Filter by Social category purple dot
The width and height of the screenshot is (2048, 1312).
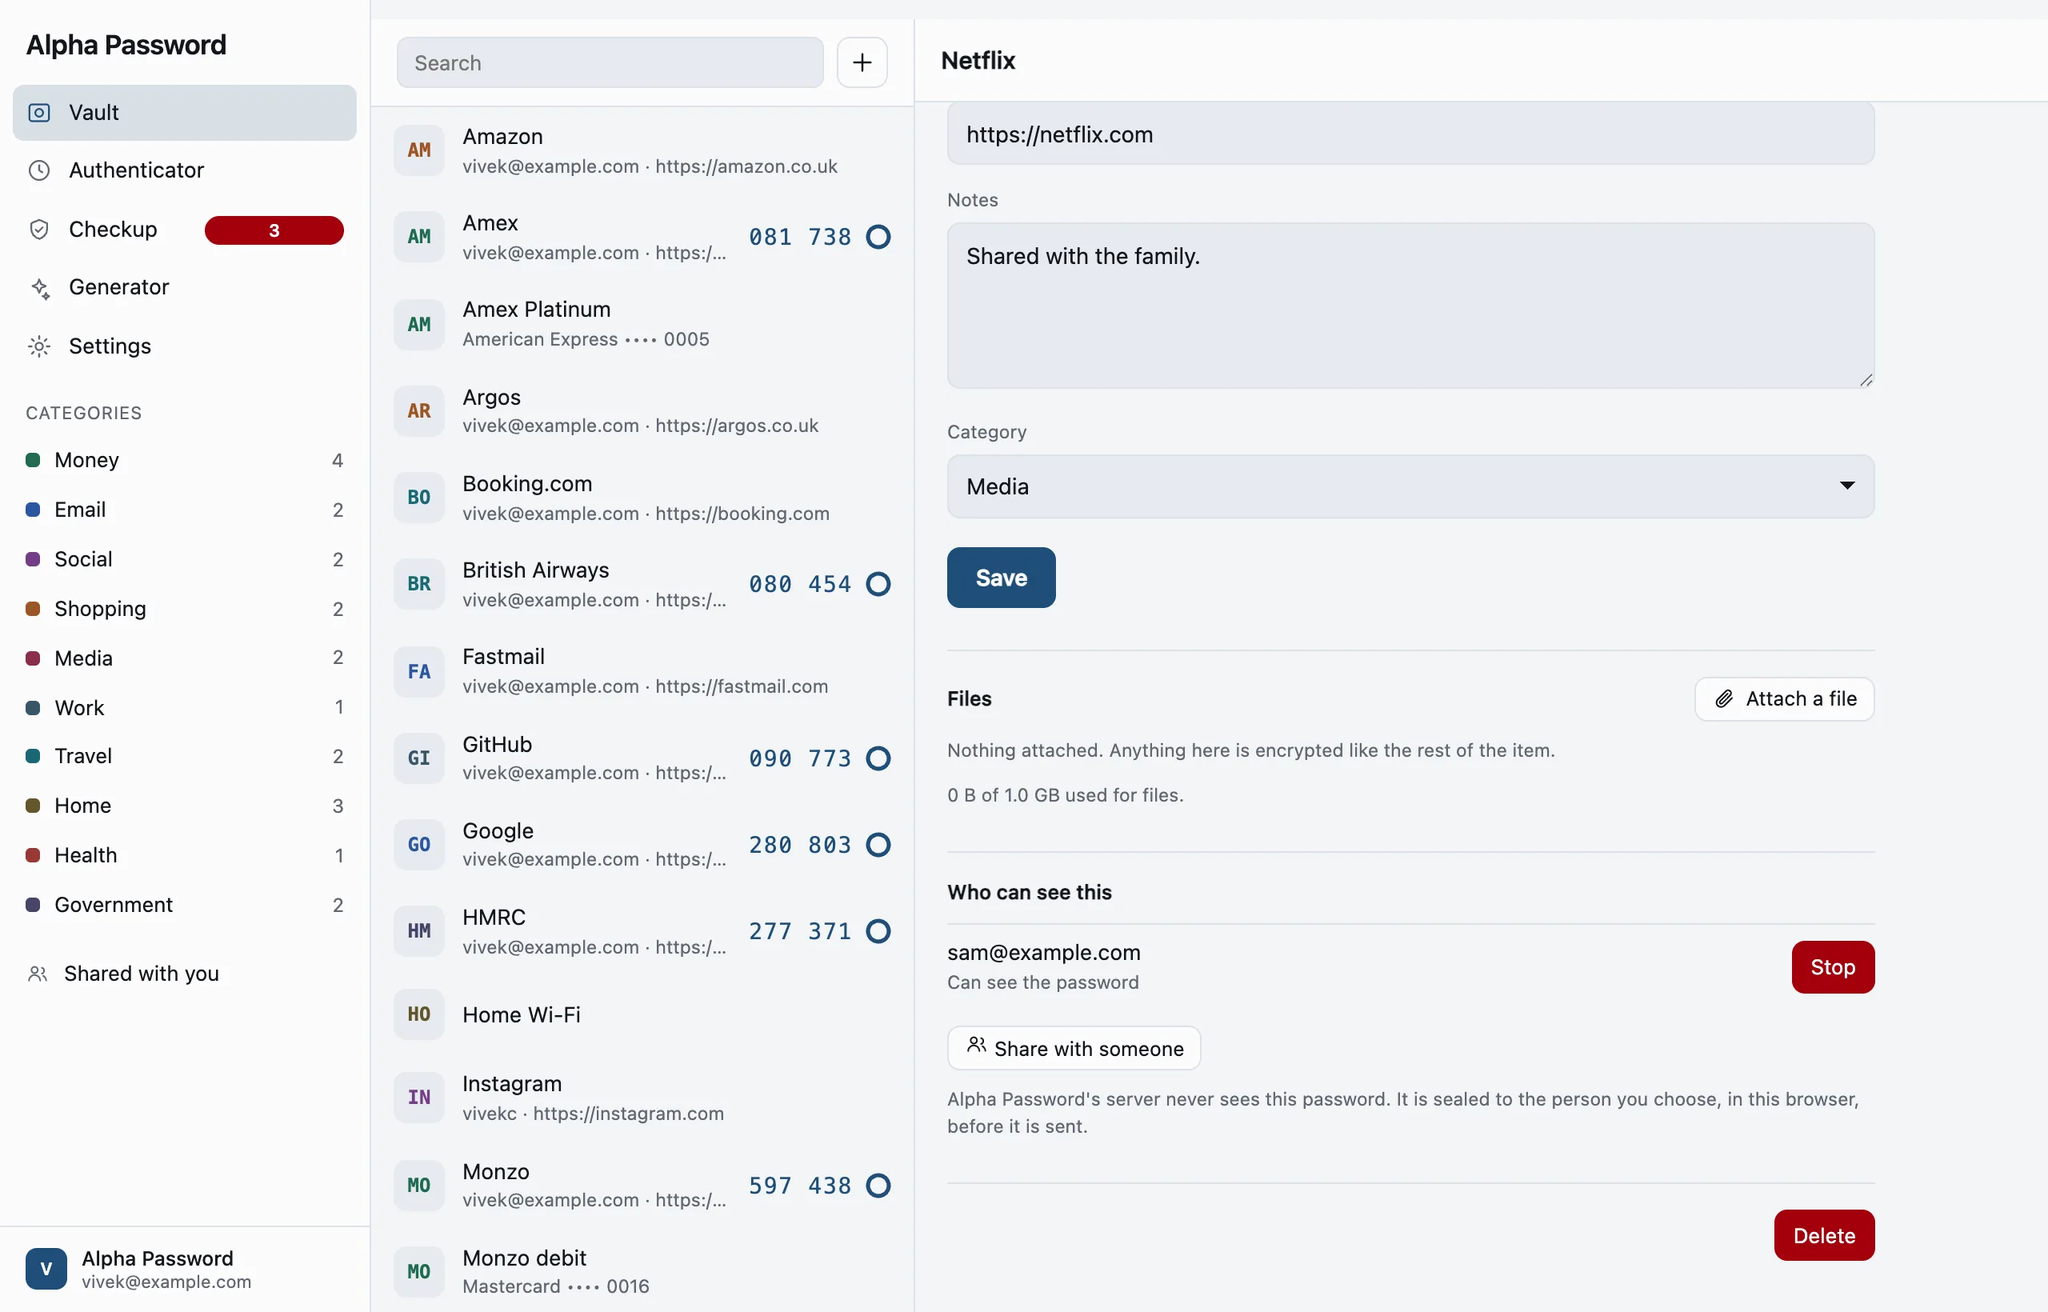[x=34, y=560]
